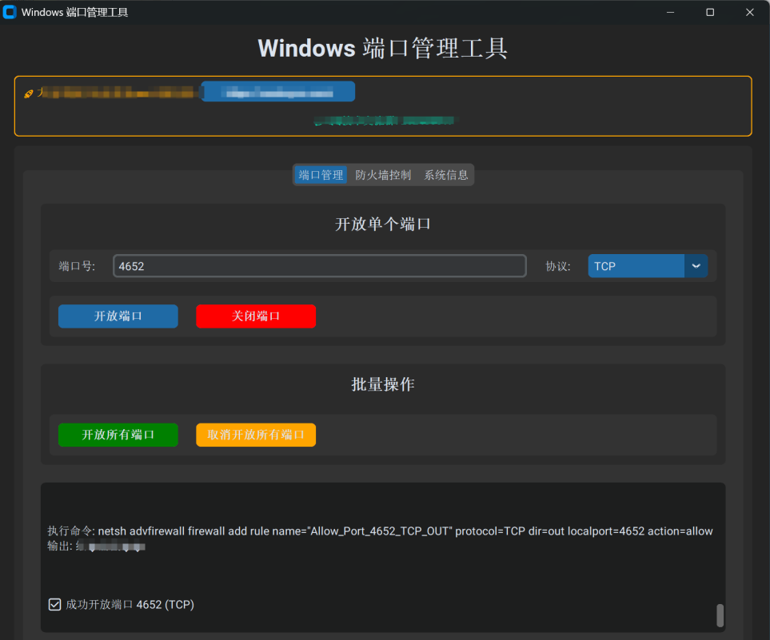Screen dimensions: 770x640
Task: Click the 成功开放端口 4652 (TCP) message
Action: tap(130, 604)
